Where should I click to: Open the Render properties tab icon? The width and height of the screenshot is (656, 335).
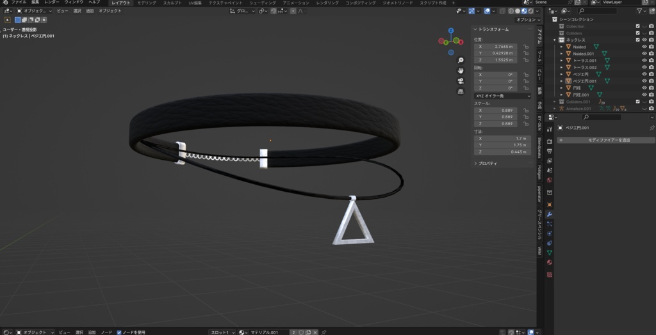click(549, 141)
